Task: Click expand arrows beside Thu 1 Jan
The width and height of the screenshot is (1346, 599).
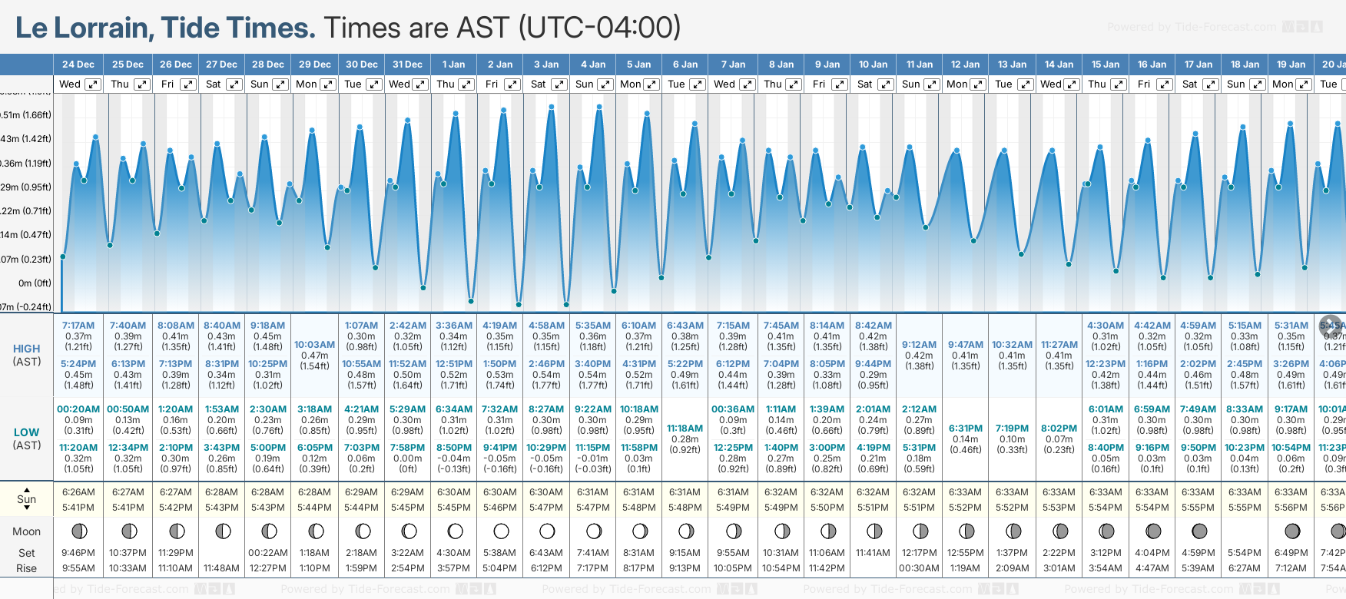Action: click(x=467, y=84)
